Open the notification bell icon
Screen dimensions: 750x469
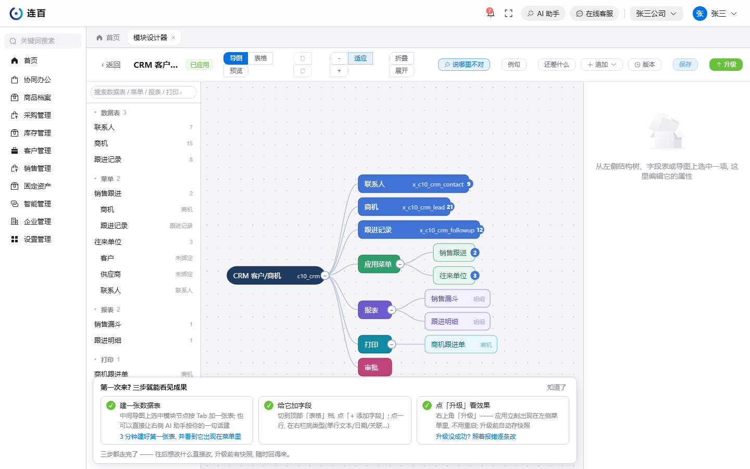(x=490, y=13)
